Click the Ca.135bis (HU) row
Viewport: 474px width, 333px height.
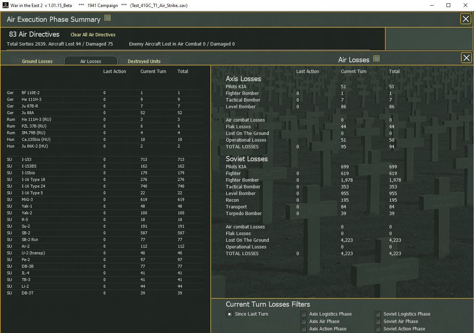pos(105,140)
